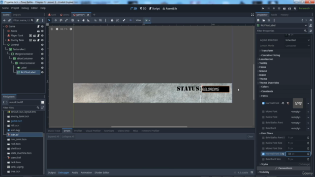This screenshot has width=315, height=177.
Task: Revert the Normal Font Size value
Action: coord(283,154)
